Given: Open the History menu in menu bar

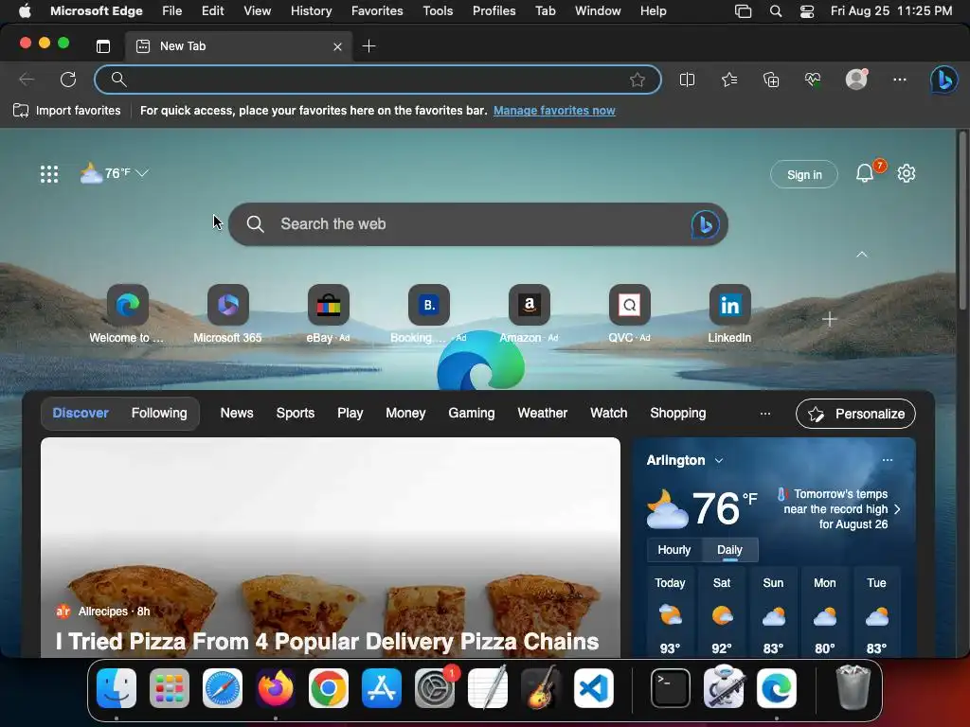Looking at the screenshot, I should (311, 11).
